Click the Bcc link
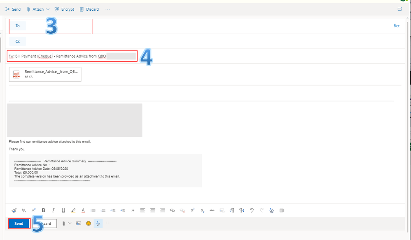 (397, 26)
